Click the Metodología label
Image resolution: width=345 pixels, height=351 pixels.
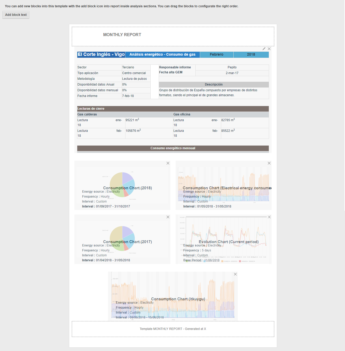tap(86, 79)
